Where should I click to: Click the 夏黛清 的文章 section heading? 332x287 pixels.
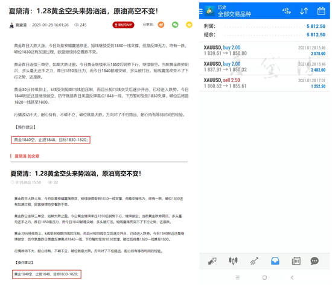point(27,156)
